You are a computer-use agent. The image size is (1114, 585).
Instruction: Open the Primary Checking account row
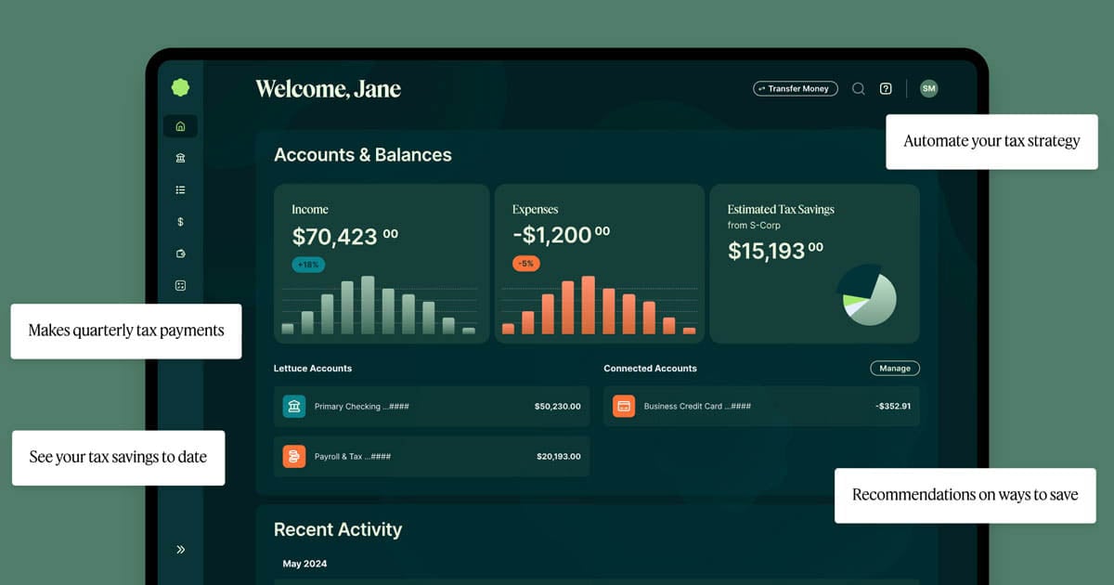pyautogui.click(x=432, y=406)
